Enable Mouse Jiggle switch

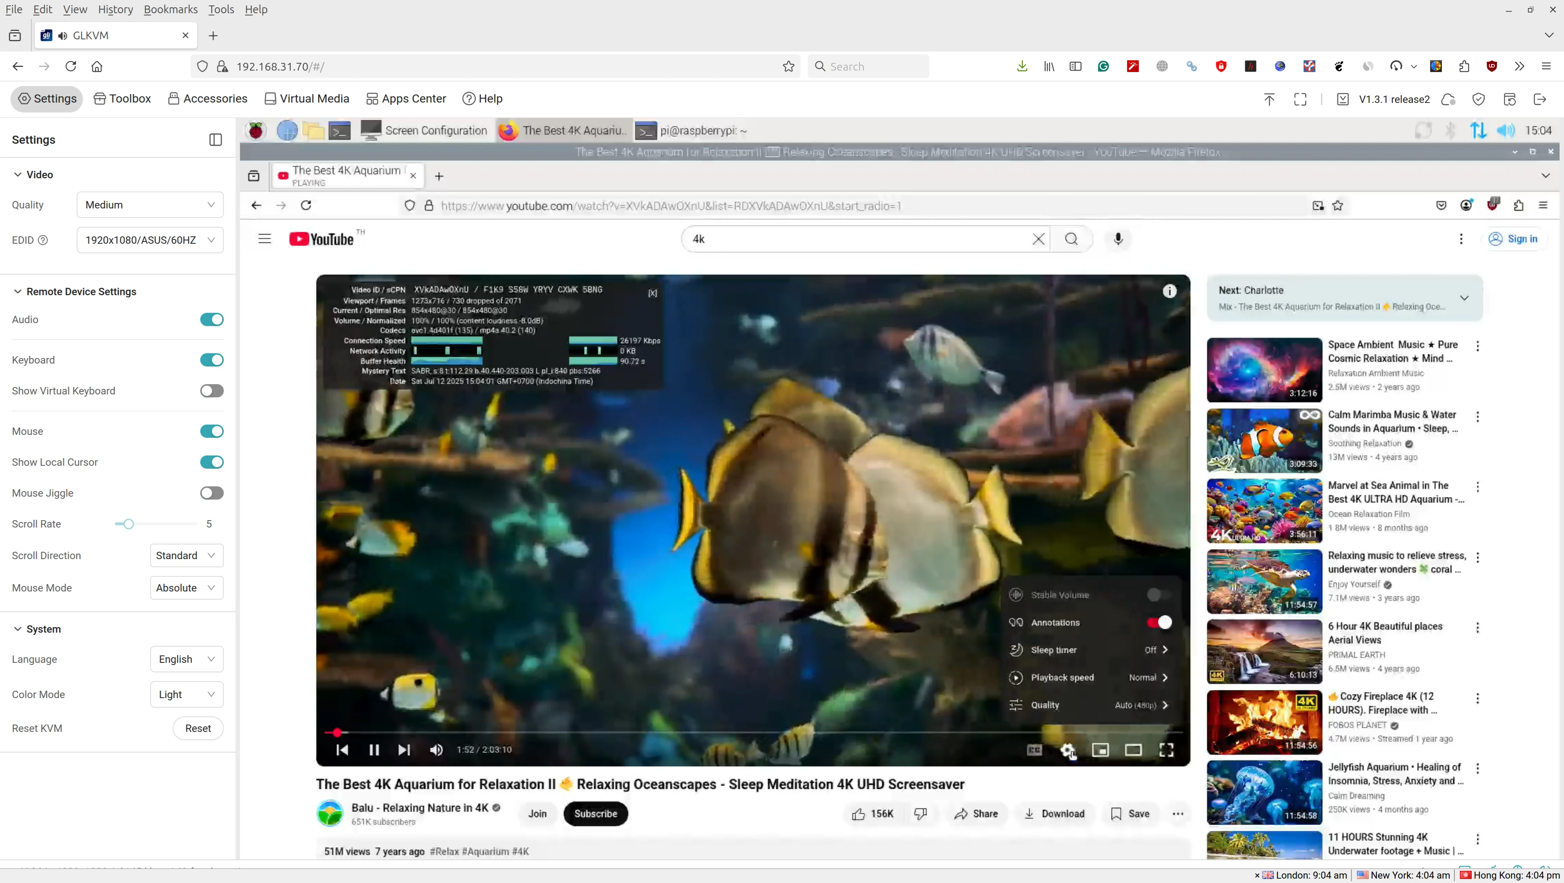[212, 493]
